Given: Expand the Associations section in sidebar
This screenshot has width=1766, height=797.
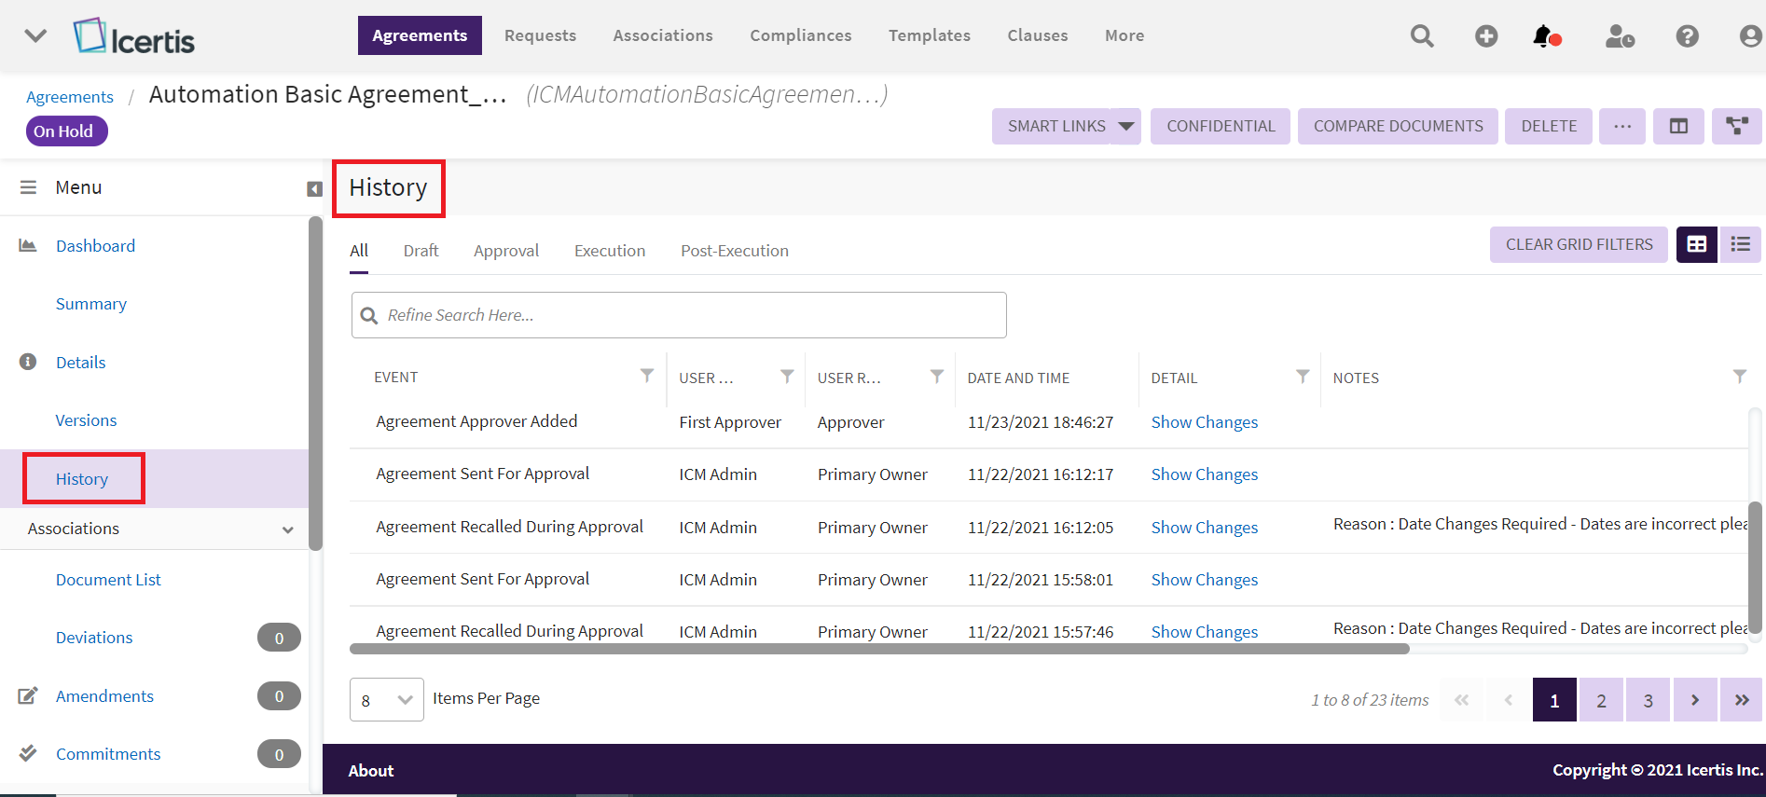Looking at the screenshot, I should (x=287, y=529).
